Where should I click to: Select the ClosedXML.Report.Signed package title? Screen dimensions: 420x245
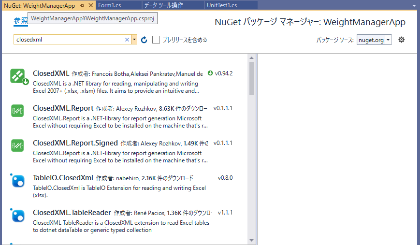[75, 143]
